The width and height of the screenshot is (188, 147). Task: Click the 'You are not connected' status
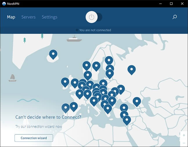click(95, 30)
